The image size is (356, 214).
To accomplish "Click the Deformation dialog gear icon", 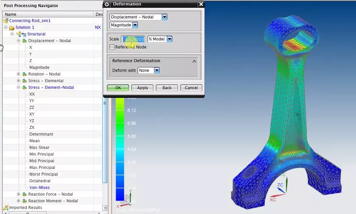I will click(x=107, y=4).
